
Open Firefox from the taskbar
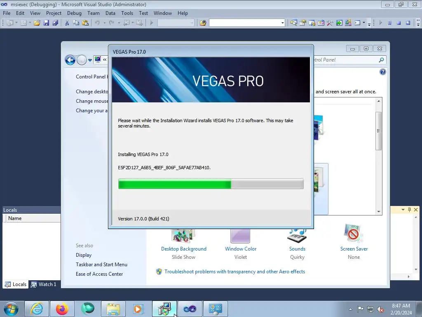[62, 309]
